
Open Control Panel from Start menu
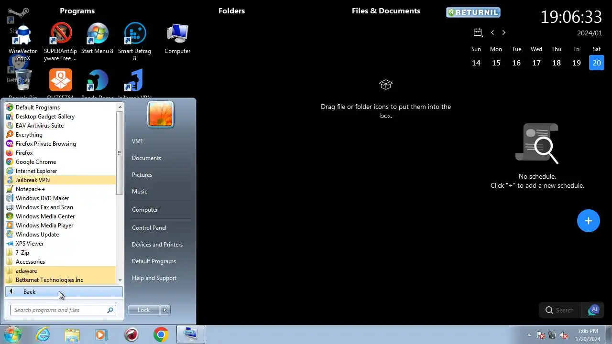pos(149,228)
